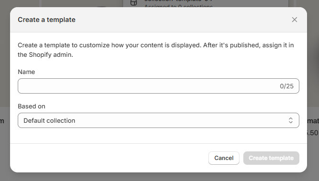
Task: Click the up-down chevron in Based on selector
Action: pyautogui.click(x=291, y=120)
